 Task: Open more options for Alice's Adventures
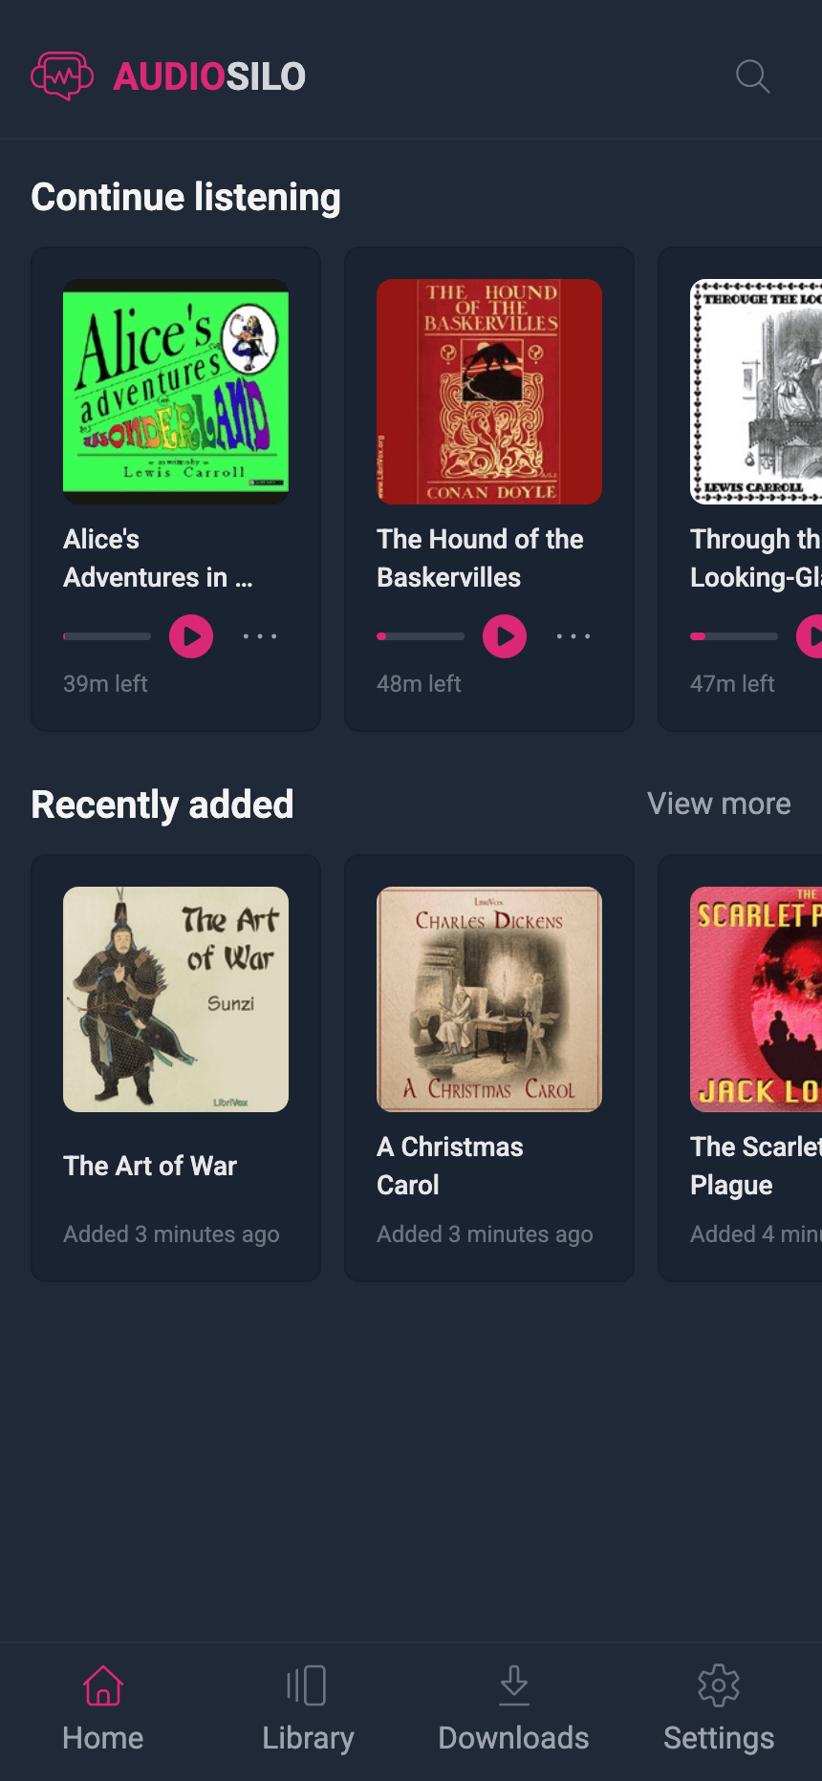(x=260, y=636)
